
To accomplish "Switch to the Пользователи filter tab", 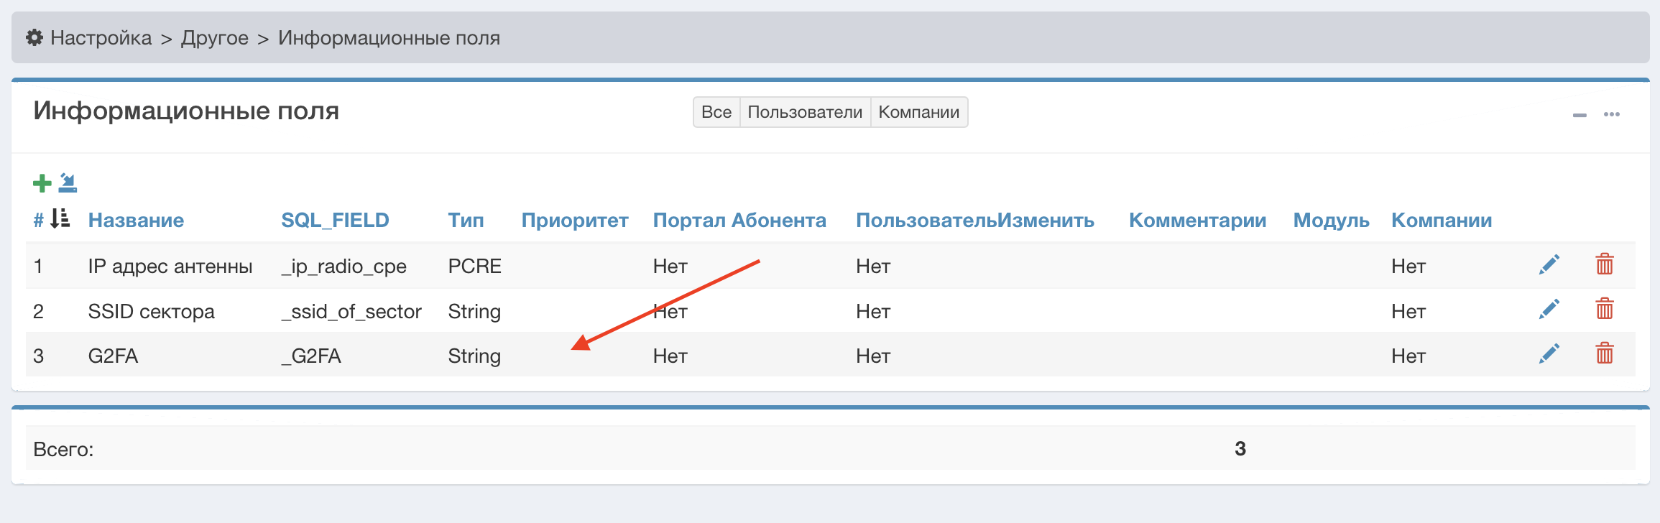I will [x=805, y=112].
